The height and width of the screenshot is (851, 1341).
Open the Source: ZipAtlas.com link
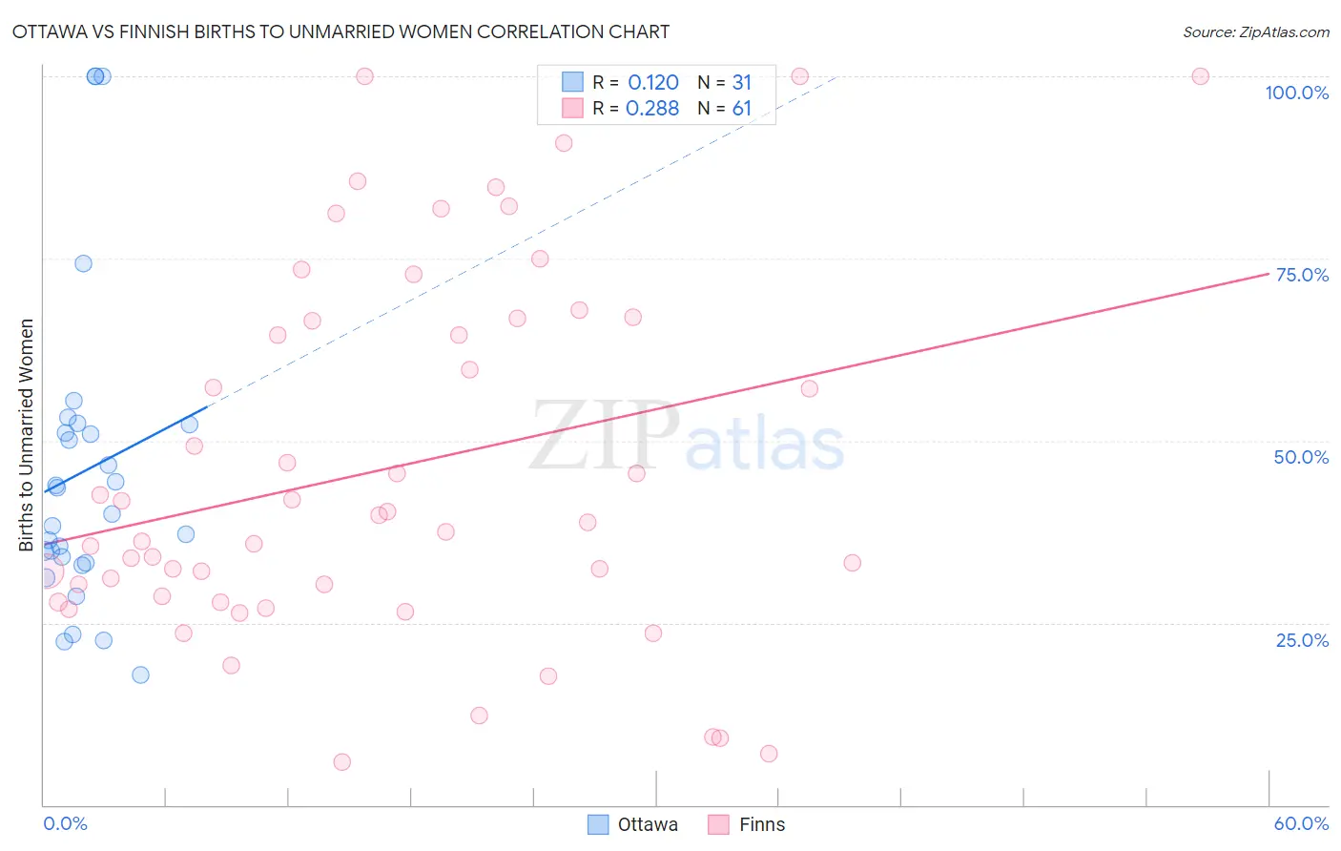[1256, 31]
